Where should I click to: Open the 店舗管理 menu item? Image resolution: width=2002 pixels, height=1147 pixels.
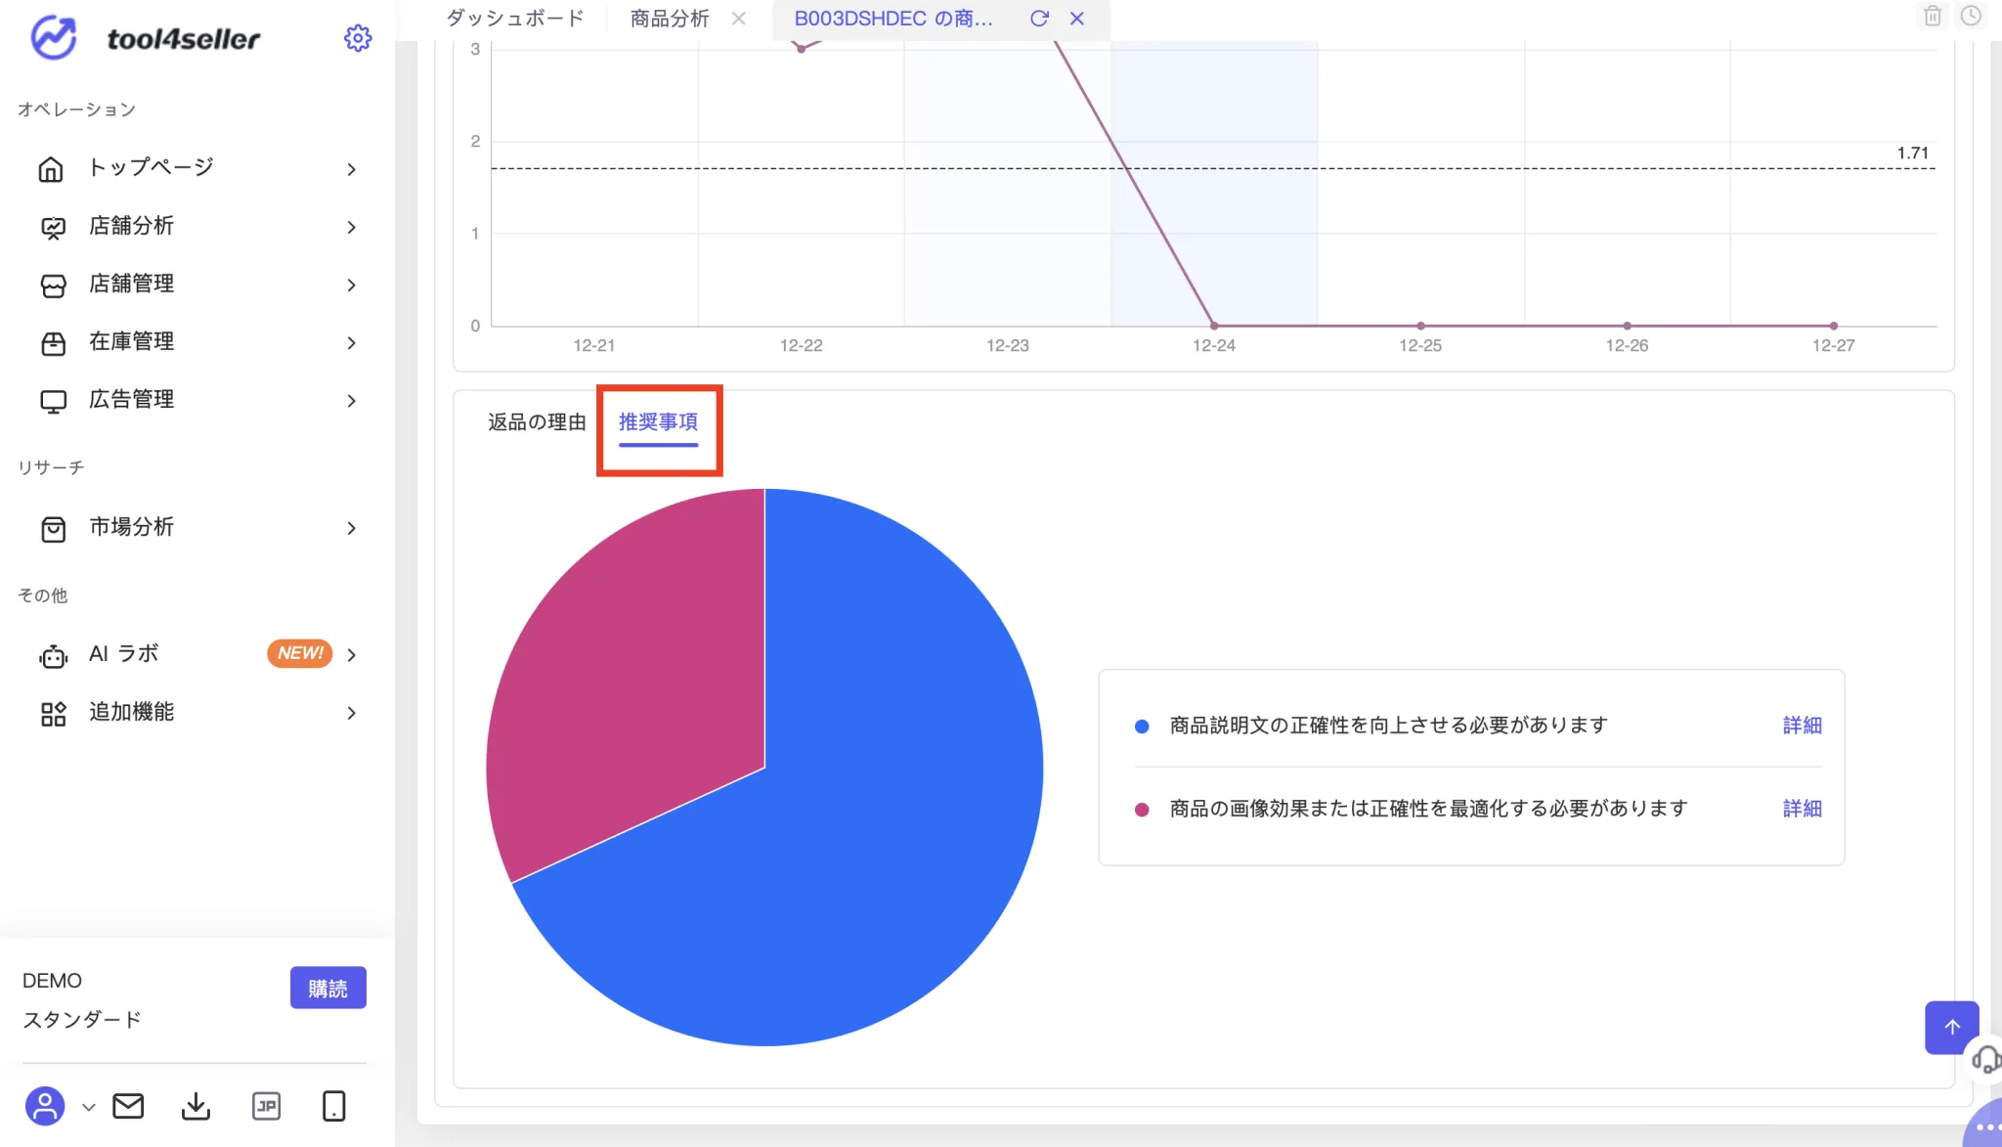pyautogui.click(x=132, y=284)
